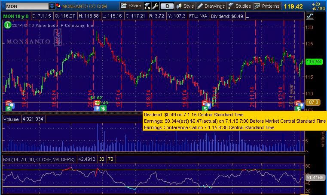Click the dollar icon beside the 2014 year label

pos(298,109)
